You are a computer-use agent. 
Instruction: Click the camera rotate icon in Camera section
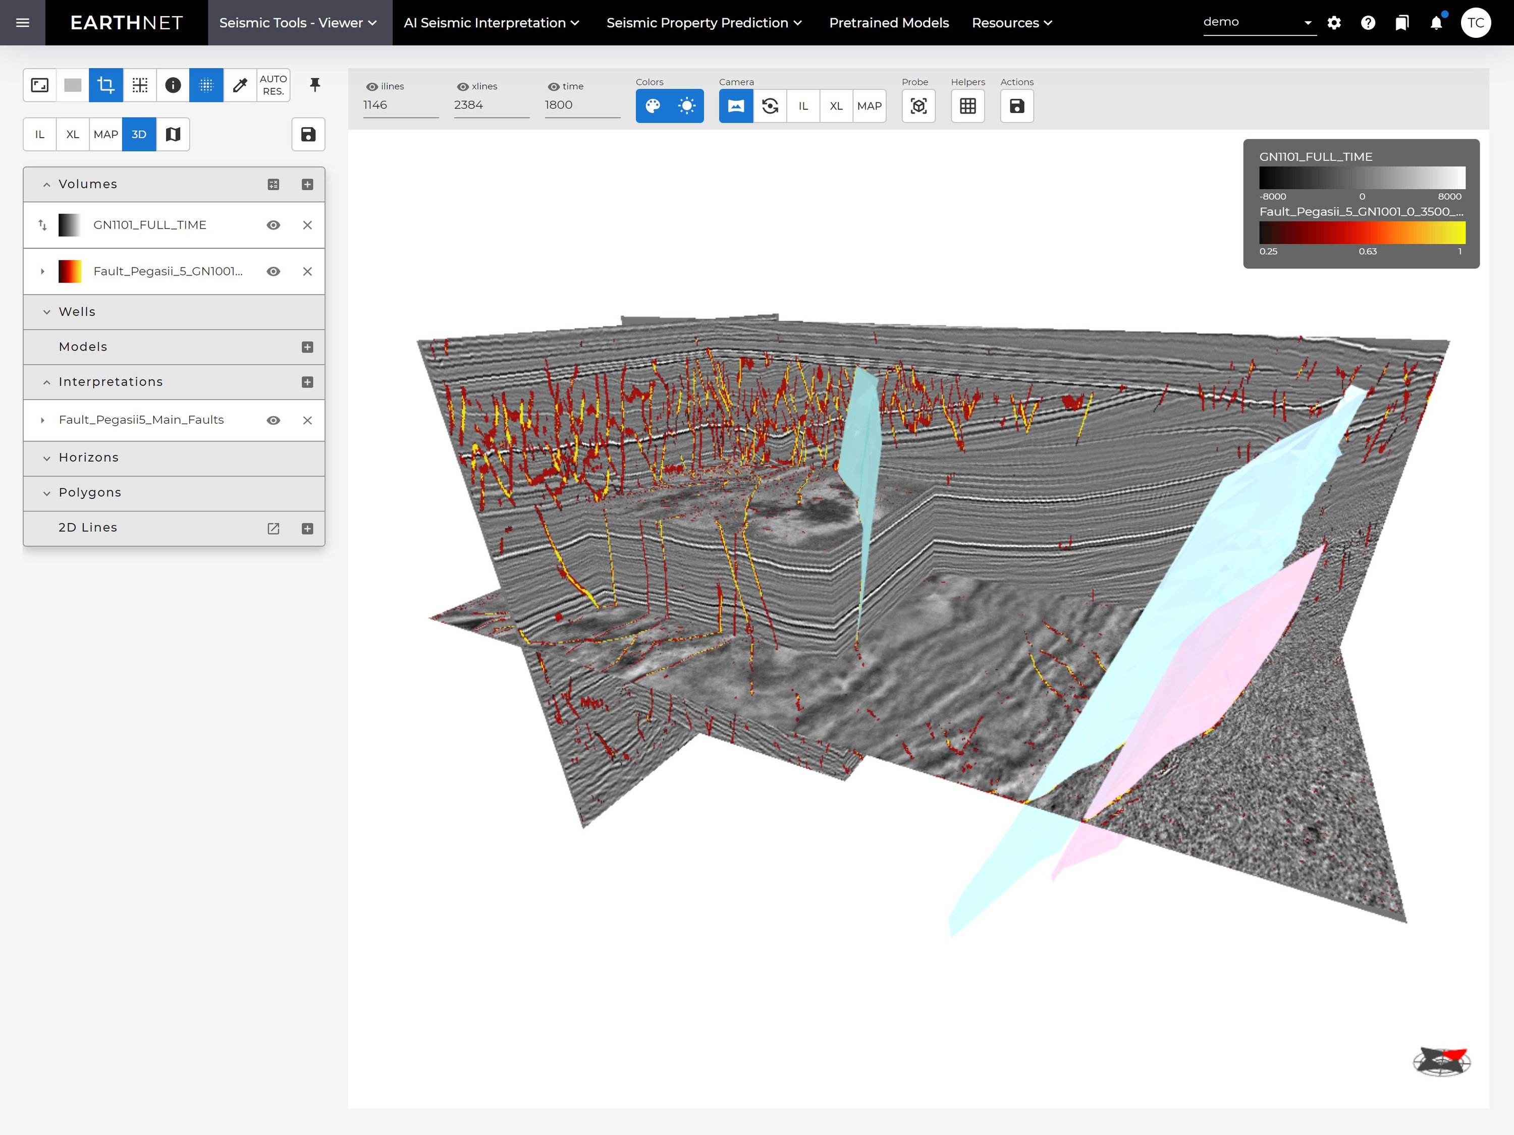tap(770, 106)
